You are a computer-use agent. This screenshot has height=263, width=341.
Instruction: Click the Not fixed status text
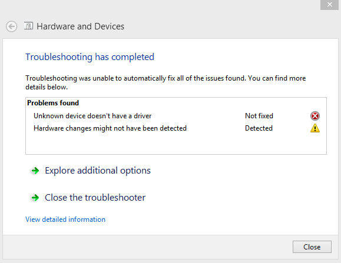coord(259,116)
